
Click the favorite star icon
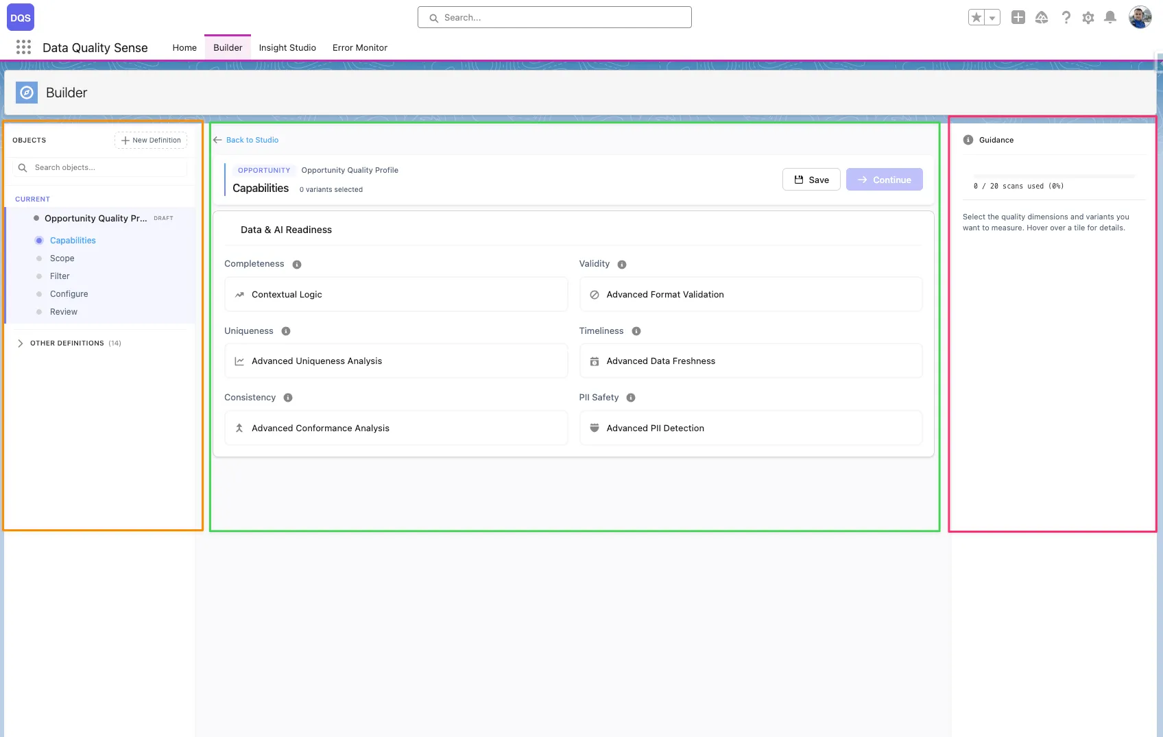(x=976, y=16)
